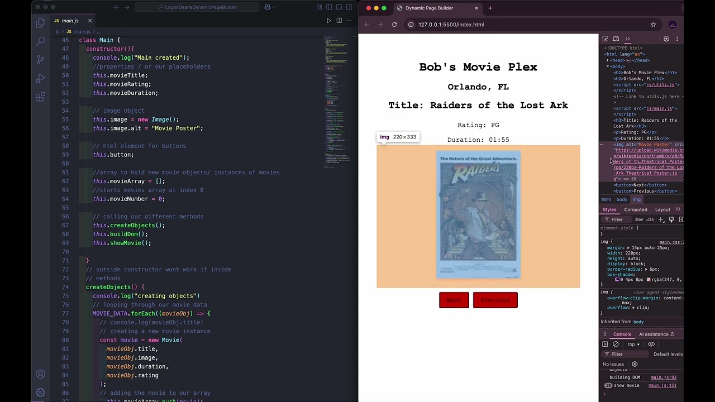Click the Next button on the movie page
The image size is (715, 402).
(x=454, y=300)
